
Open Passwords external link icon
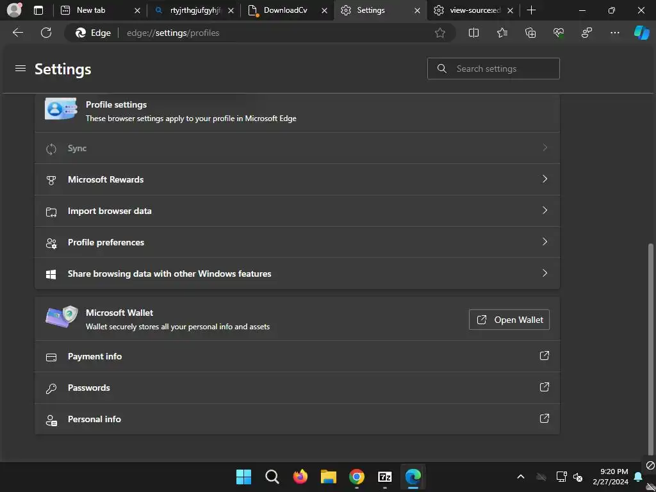545,387
